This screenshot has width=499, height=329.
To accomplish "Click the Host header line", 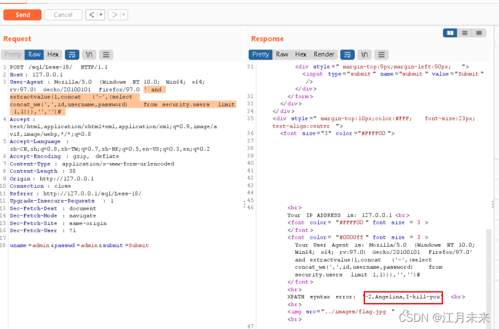I will tap(36, 75).
